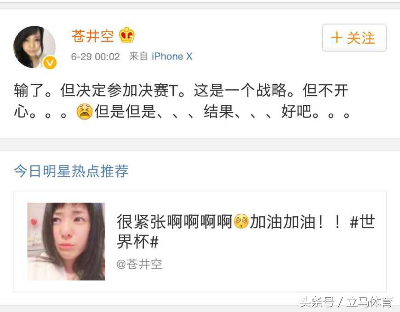Image resolution: width=400 pixels, height=312 pixels.
Task: Open the iPhone X source link
Action: click(x=172, y=57)
